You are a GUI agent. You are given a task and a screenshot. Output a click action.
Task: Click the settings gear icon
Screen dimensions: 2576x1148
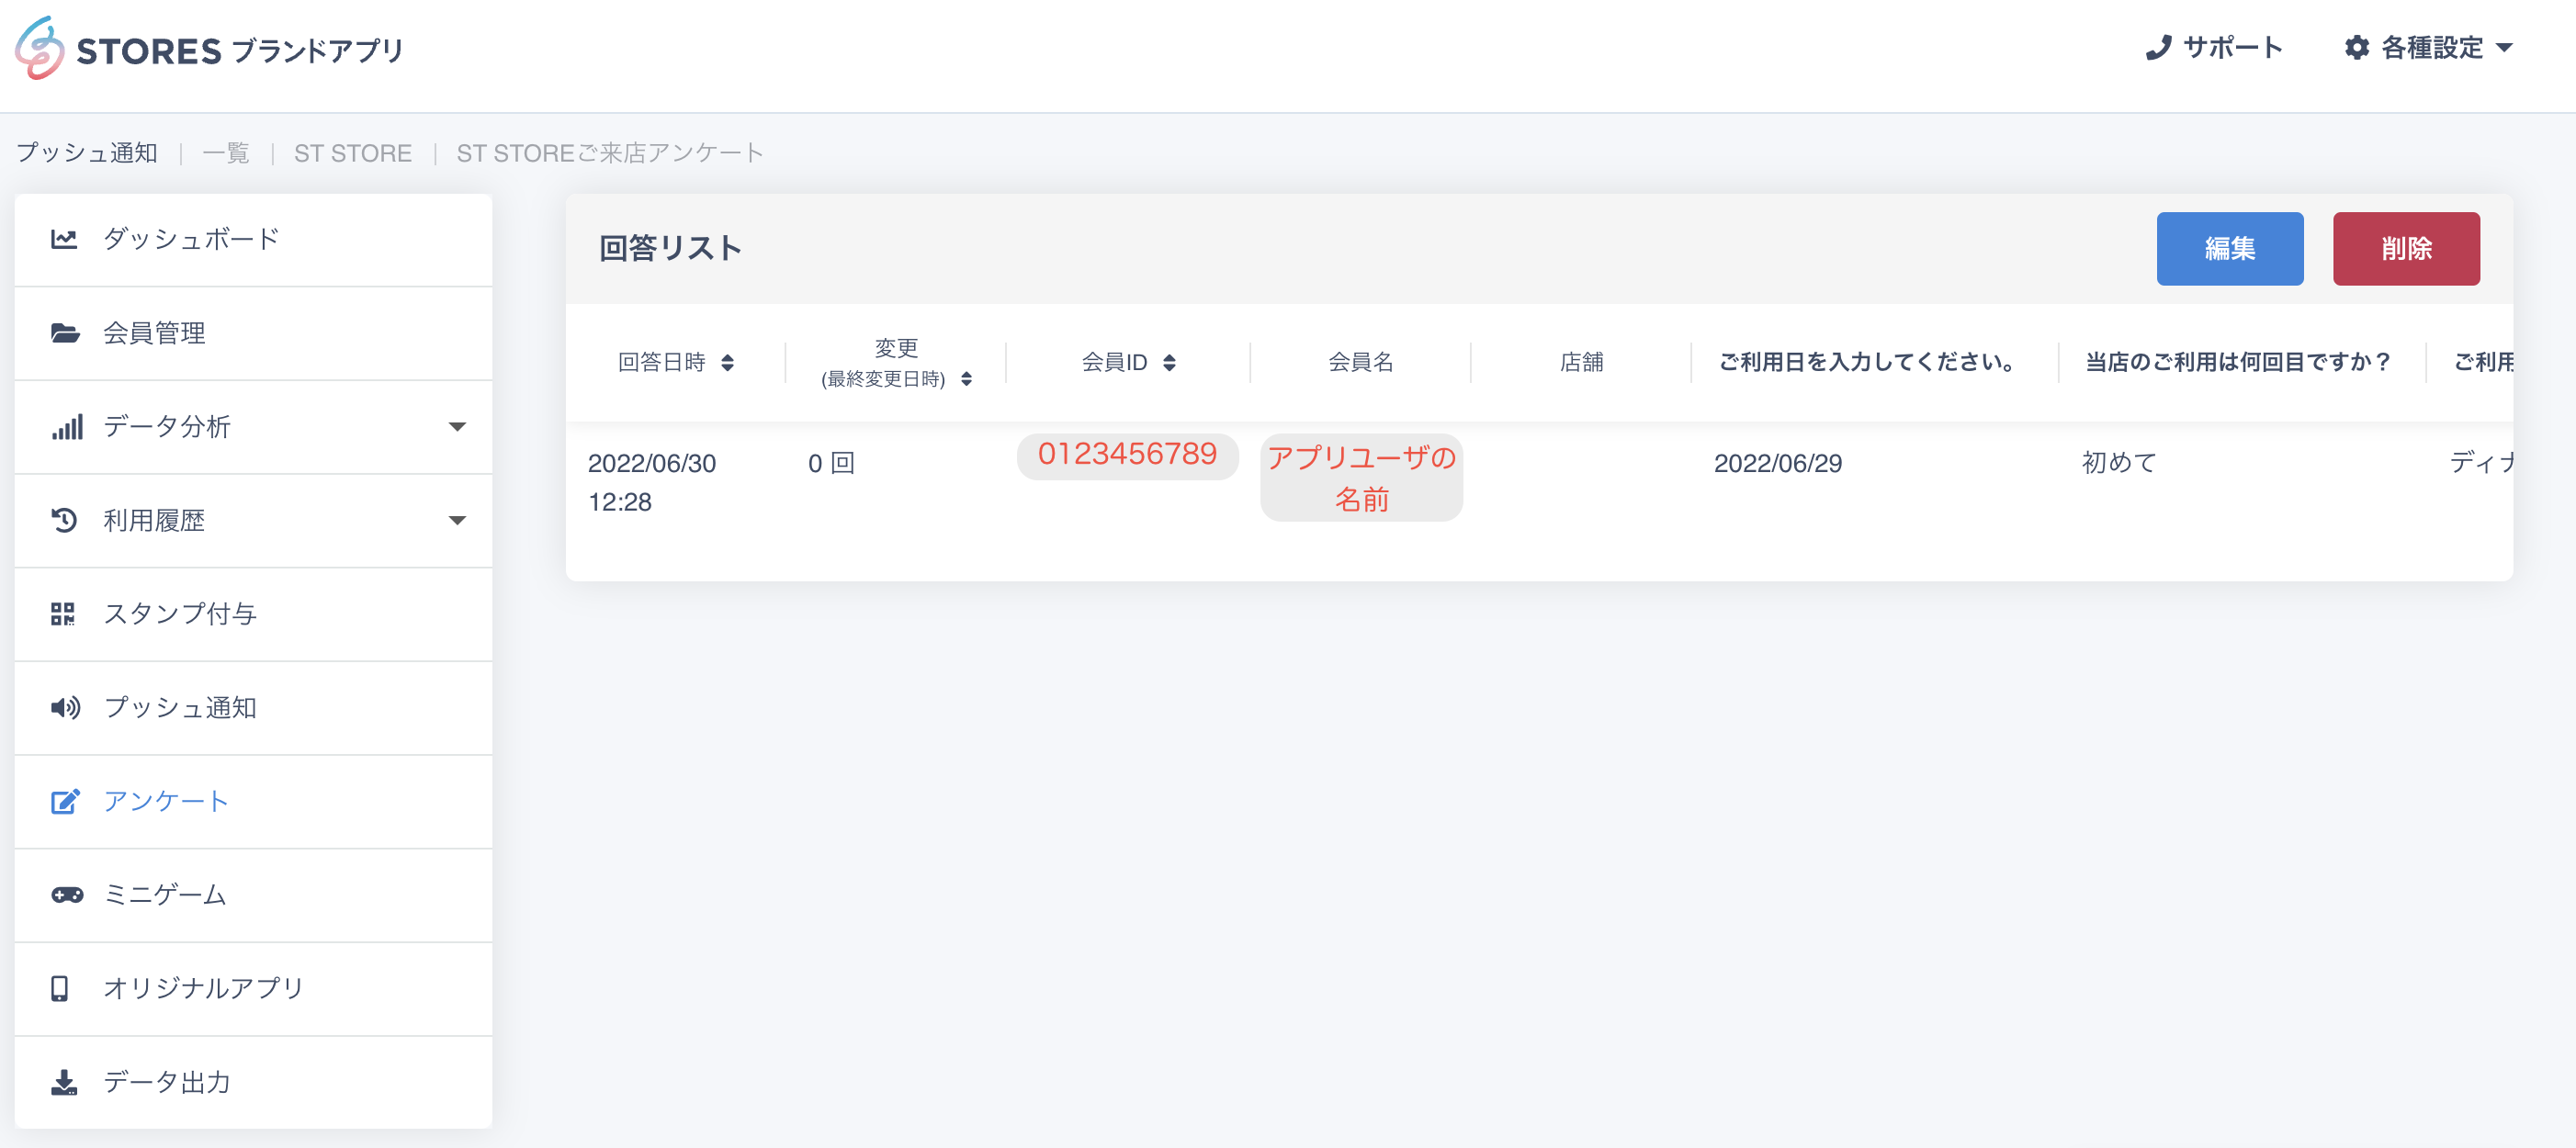(x=2356, y=48)
